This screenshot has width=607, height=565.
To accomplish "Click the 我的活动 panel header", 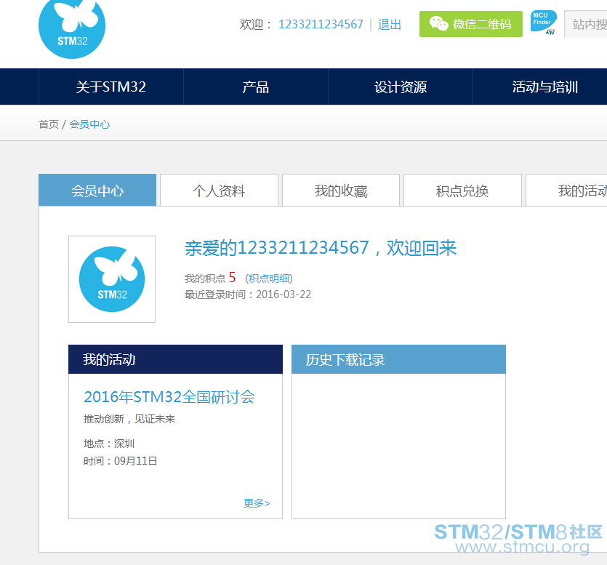I will point(175,359).
